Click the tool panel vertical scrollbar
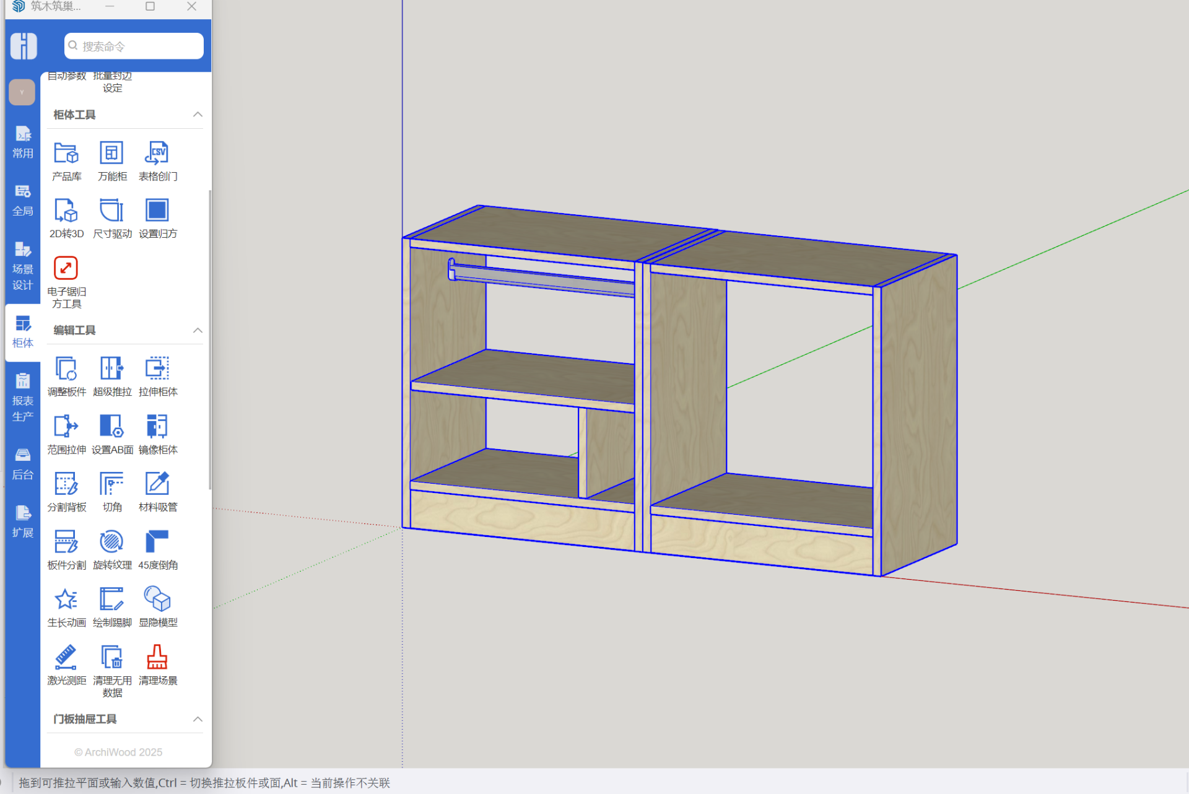Viewport: 1189px width, 794px height. click(x=210, y=341)
